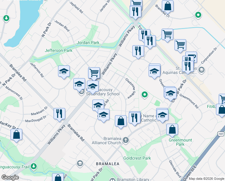The image size is (225, 181).
Task: Click the Corporation Dr street label
Action: [x=209, y=56]
